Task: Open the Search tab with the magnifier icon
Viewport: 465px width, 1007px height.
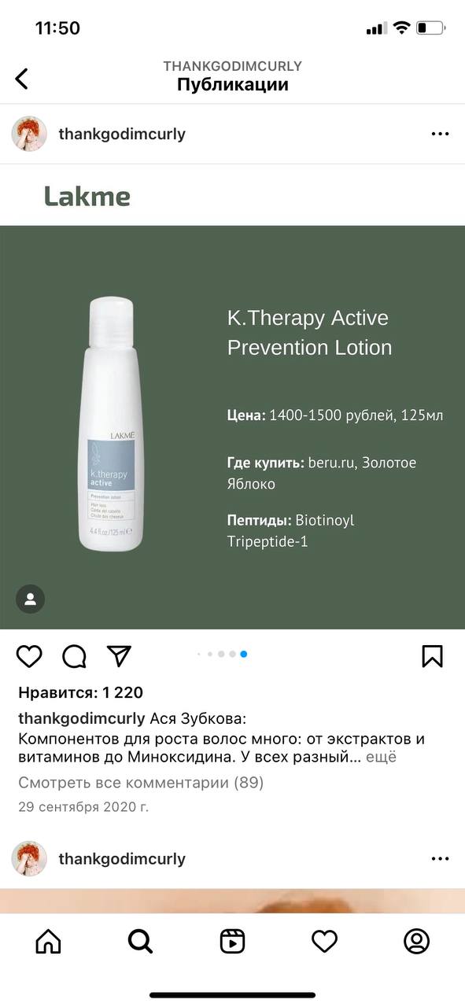Action: coord(140,941)
